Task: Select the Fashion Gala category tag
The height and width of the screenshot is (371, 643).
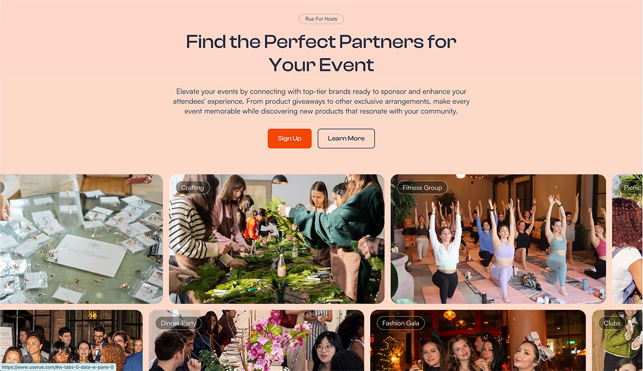Action: pos(401,323)
